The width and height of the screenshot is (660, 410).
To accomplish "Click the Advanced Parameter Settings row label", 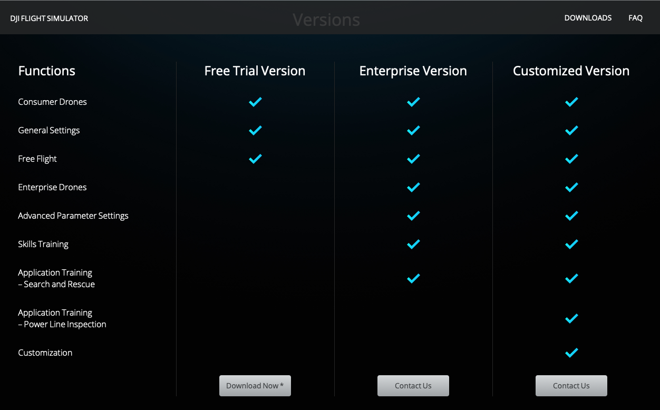I will click(73, 216).
